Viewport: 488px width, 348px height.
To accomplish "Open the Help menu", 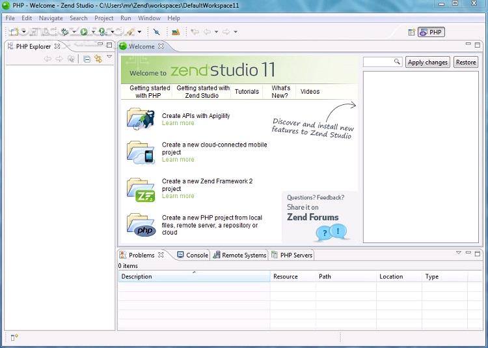I will point(174,18).
